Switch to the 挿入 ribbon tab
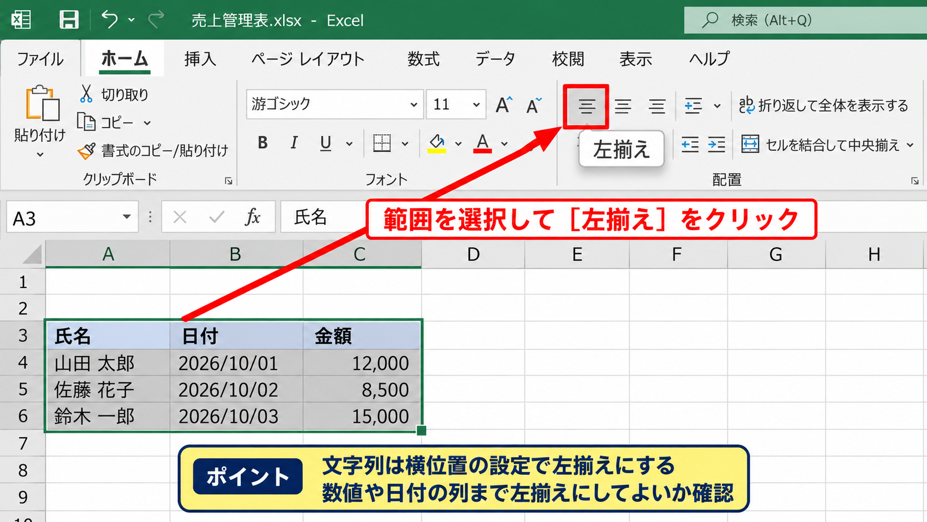The image size is (927, 522). point(200,58)
